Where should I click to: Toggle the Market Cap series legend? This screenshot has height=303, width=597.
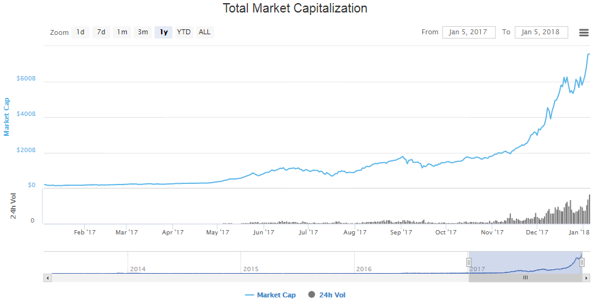click(270, 295)
